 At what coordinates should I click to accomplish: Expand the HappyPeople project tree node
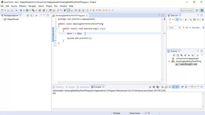coord(2,19)
